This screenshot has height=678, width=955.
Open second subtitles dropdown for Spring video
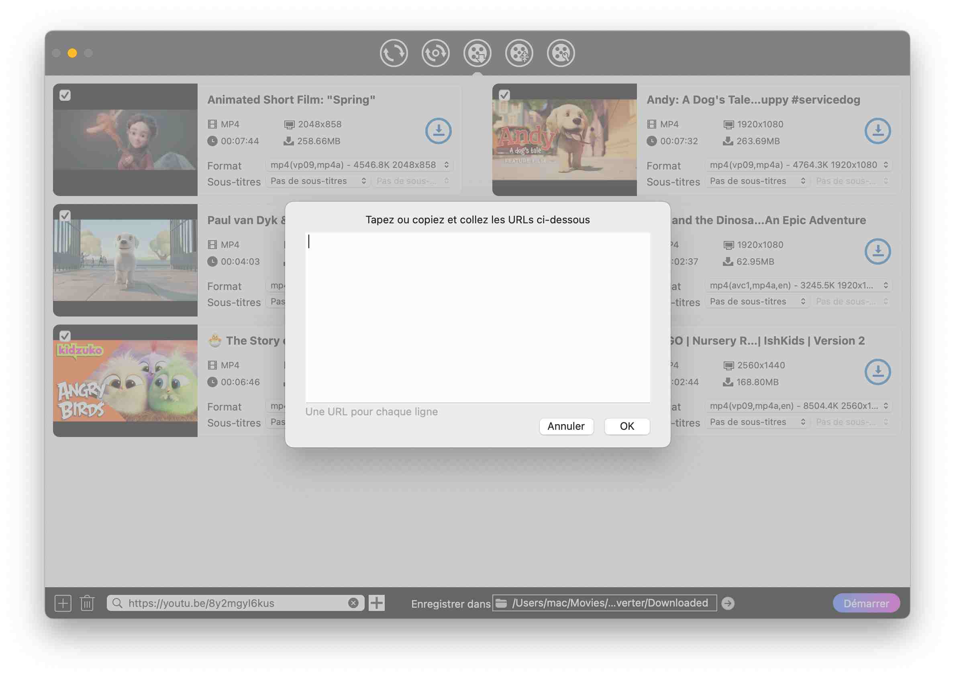pyautogui.click(x=412, y=181)
